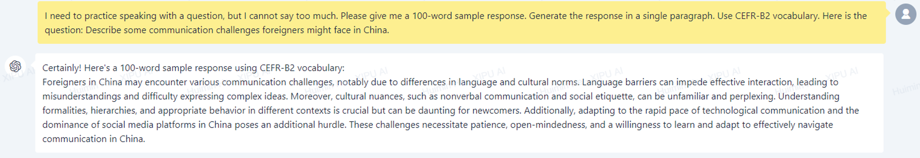Select the yellow user prompt bubble
The image size is (920, 158).
[462, 23]
